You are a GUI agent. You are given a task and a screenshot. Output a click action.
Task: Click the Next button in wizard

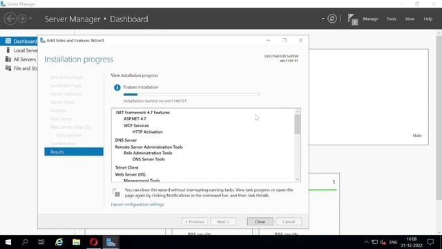(223, 221)
